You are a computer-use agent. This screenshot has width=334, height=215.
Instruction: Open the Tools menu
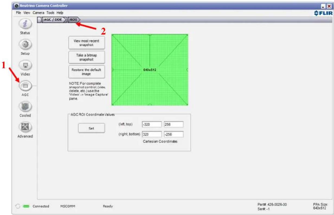pyautogui.click(x=50, y=12)
